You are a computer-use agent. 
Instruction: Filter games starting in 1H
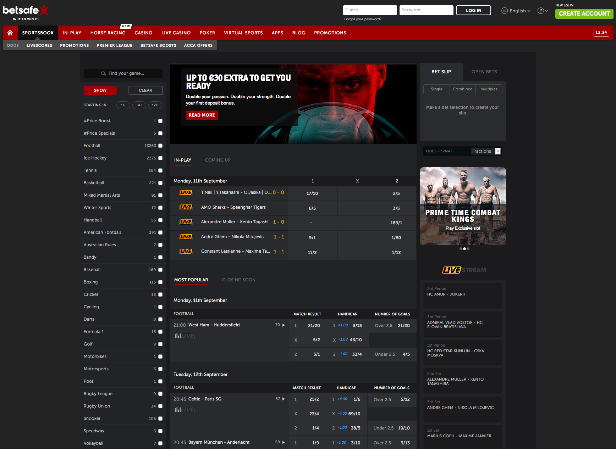[123, 105]
